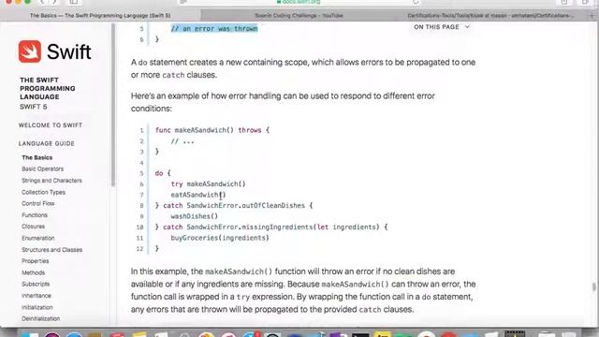Open LANGUAGE GUIDE section
This screenshot has width=599, height=337.
(47, 143)
